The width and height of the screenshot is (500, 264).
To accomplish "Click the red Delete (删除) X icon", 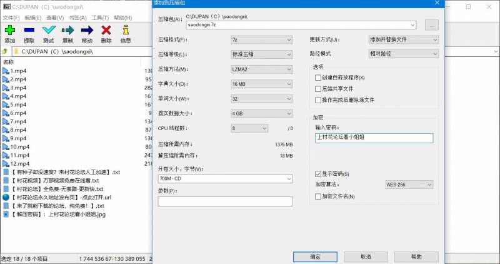I will pyautogui.click(x=106, y=30).
